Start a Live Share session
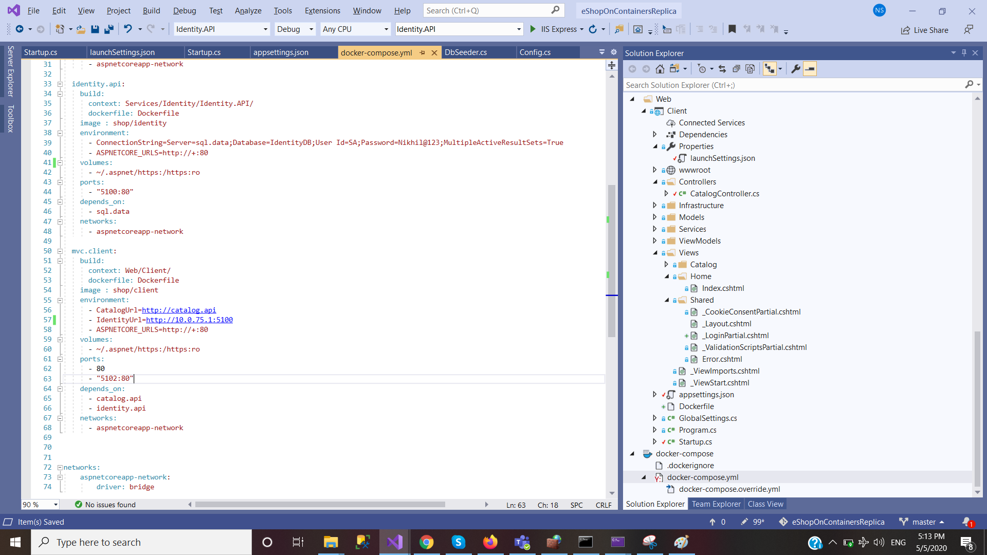 pyautogui.click(x=925, y=30)
